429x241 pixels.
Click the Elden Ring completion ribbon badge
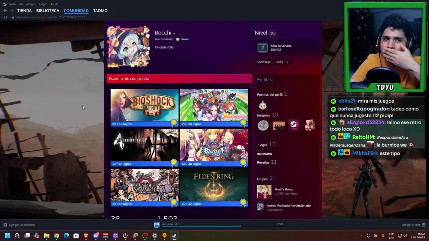(x=243, y=203)
